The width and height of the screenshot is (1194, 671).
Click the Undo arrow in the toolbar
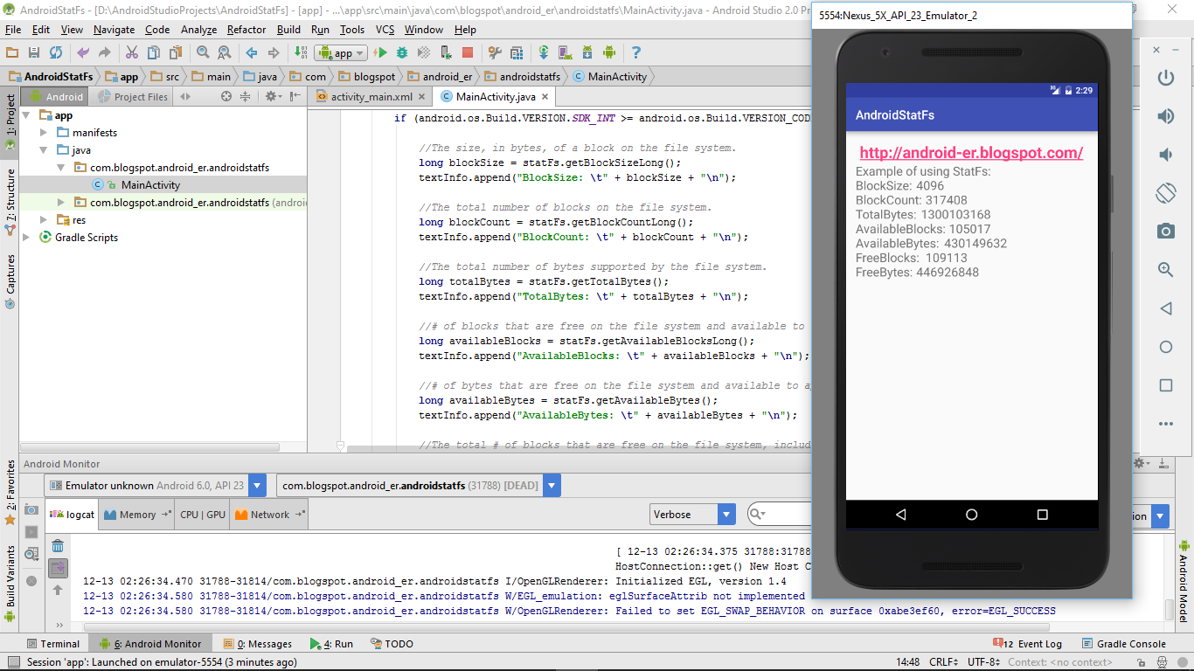[83, 52]
